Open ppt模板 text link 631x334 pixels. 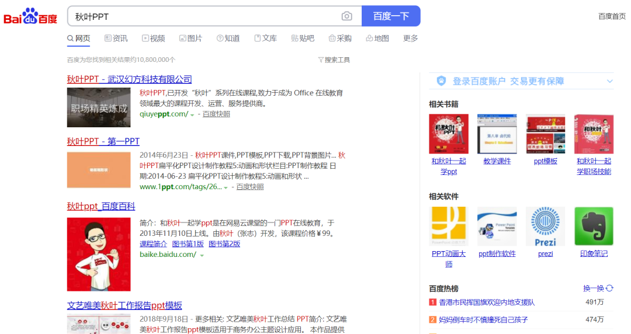tap(545, 161)
